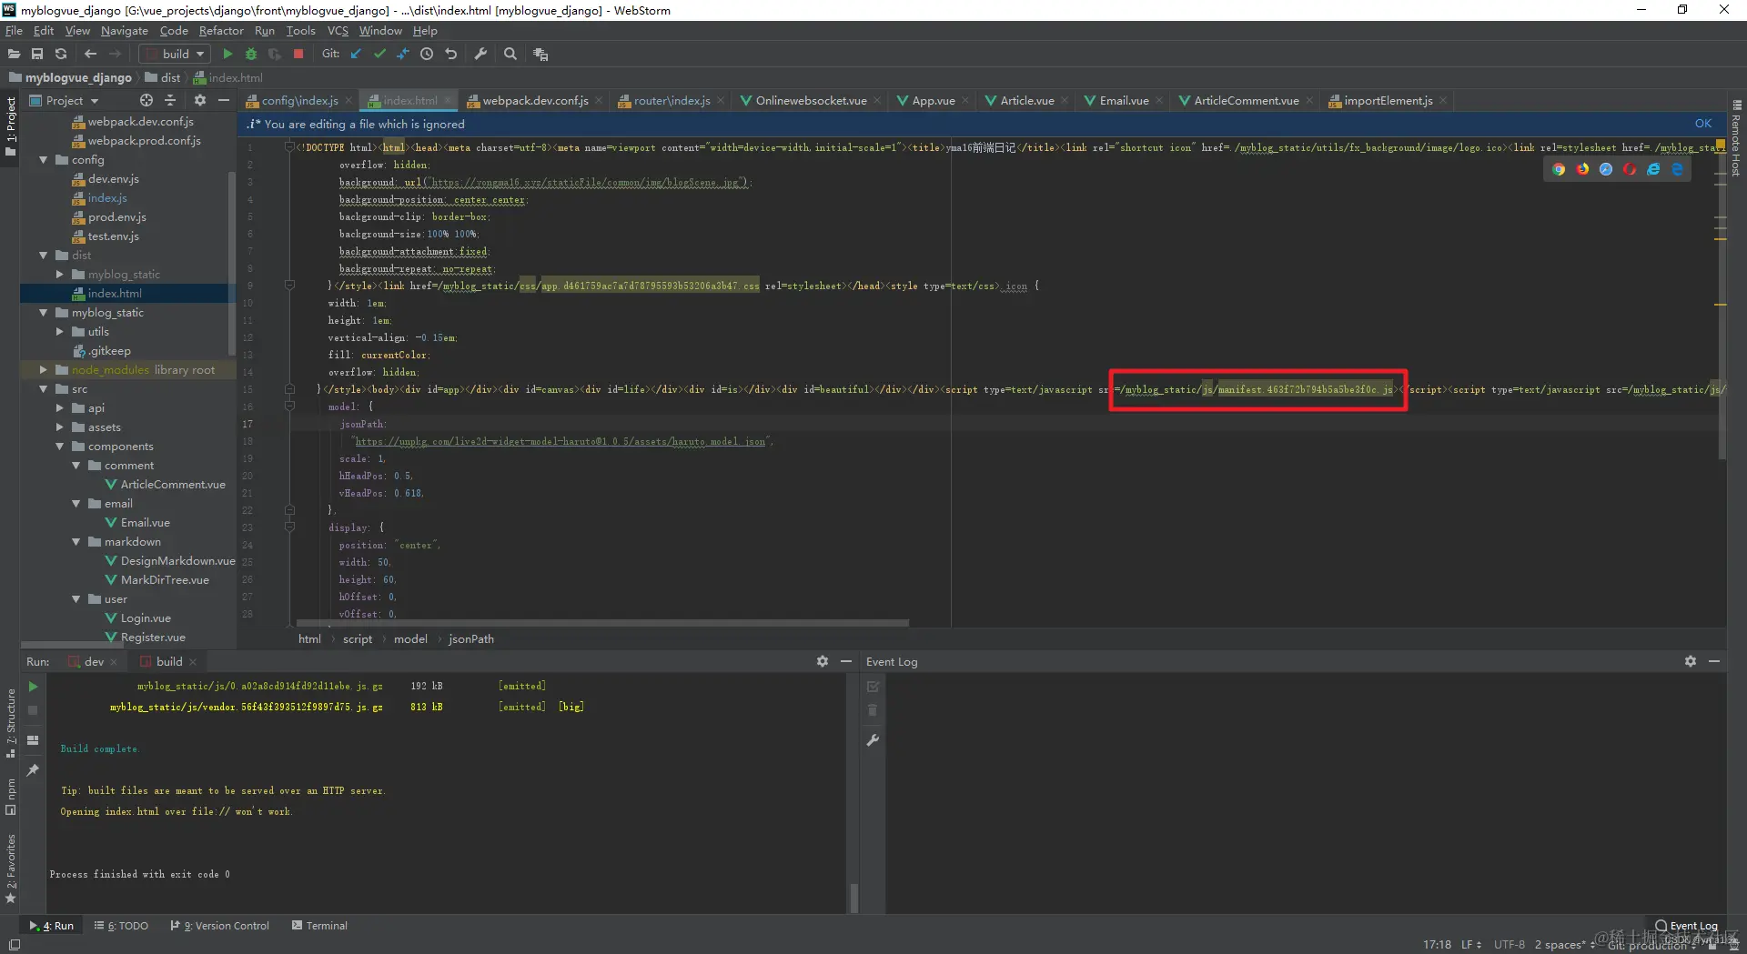Pin the Run tool window
The image size is (1747, 954).
pyautogui.click(x=33, y=770)
